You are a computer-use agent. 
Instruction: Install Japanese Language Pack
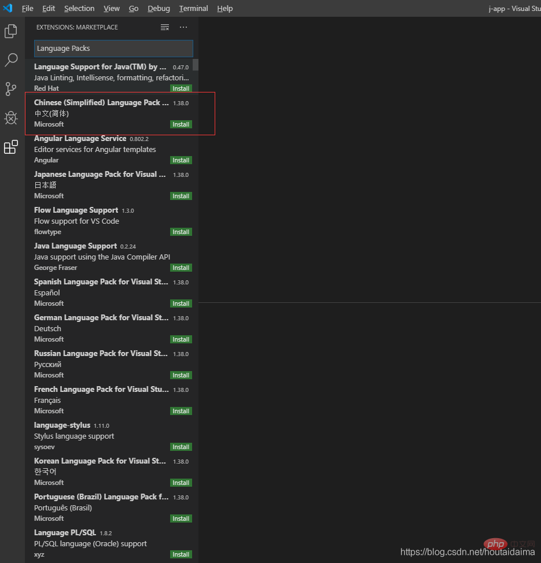(x=181, y=196)
